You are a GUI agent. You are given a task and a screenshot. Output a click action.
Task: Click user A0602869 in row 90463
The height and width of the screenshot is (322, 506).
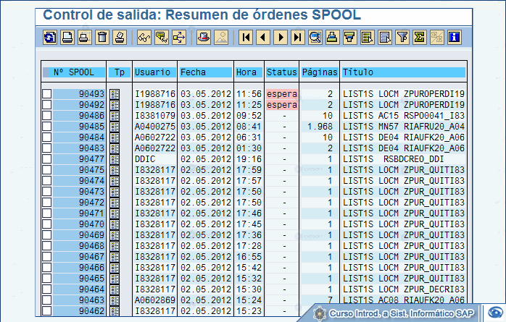[x=155, y=300]
